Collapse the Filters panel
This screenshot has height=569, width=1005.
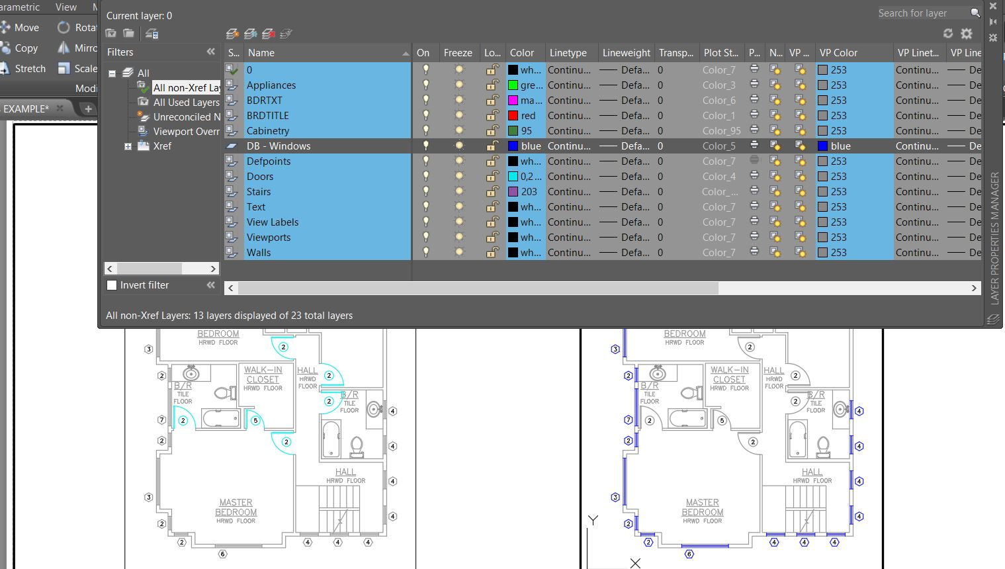pos(210,52)
